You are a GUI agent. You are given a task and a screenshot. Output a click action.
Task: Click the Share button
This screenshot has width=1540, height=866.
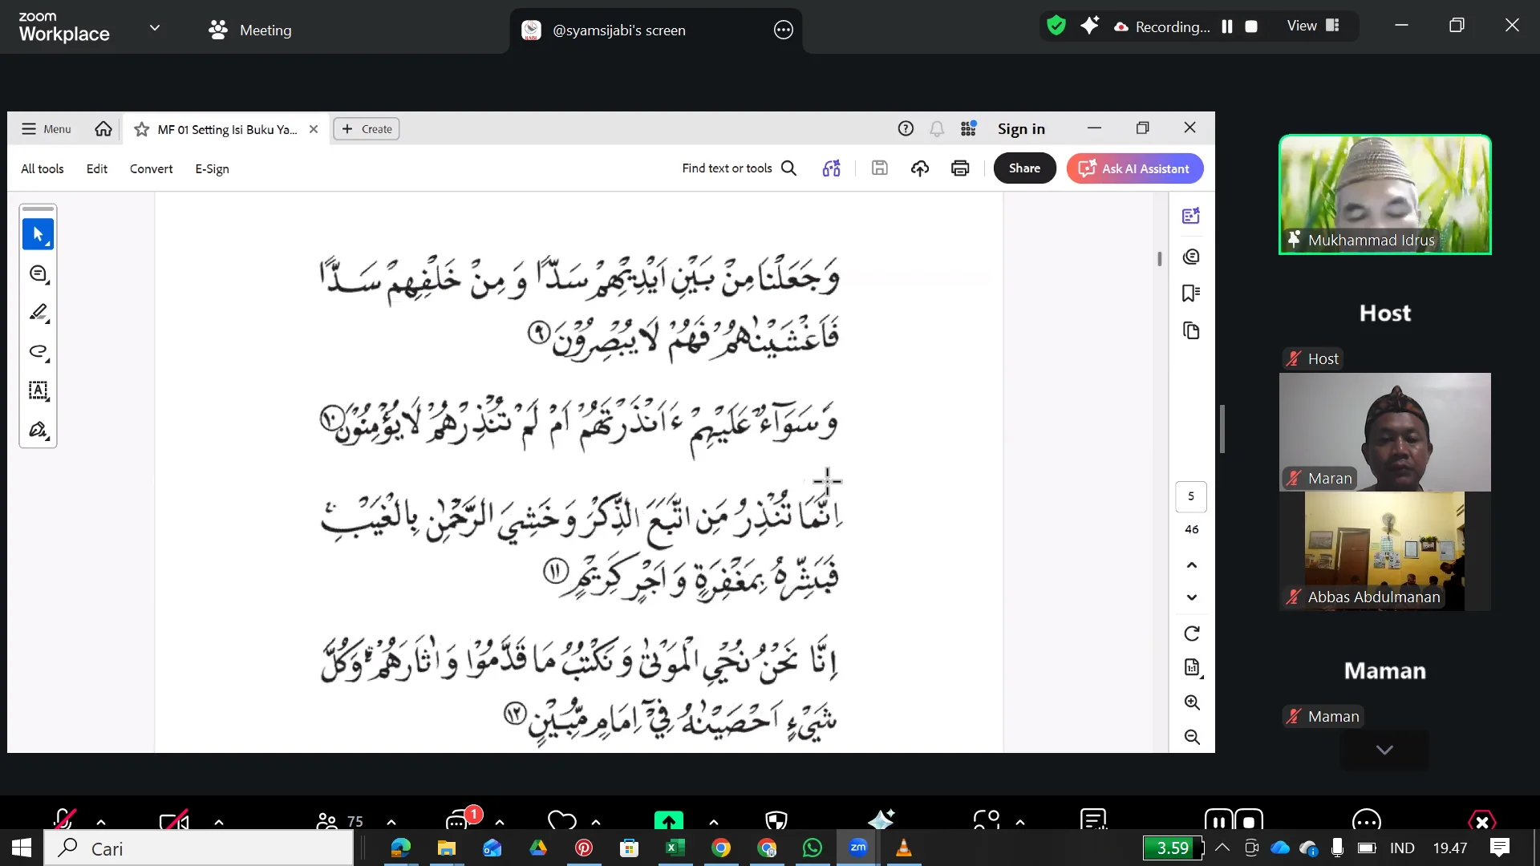1024,168
